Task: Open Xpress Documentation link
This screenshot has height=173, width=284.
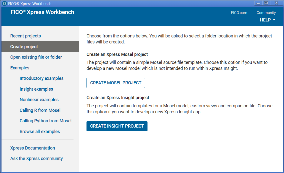Action: click(x=32, y=148)
